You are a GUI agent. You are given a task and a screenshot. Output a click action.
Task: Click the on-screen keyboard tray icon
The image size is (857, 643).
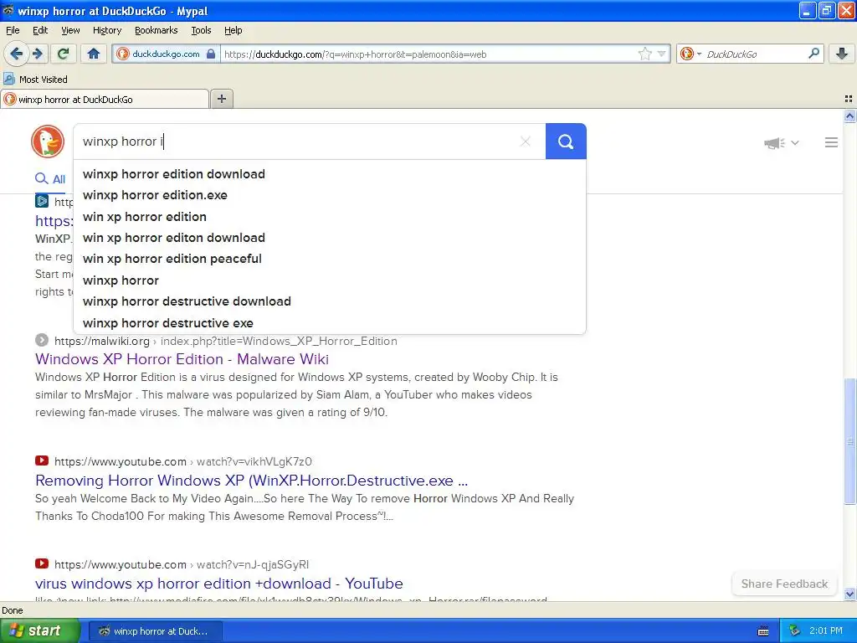coord(763,631)
